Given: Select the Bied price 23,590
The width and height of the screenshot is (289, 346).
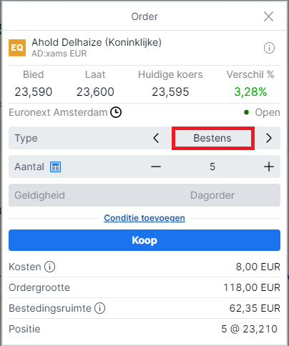Looking at the screenshot, I should 34,92.
